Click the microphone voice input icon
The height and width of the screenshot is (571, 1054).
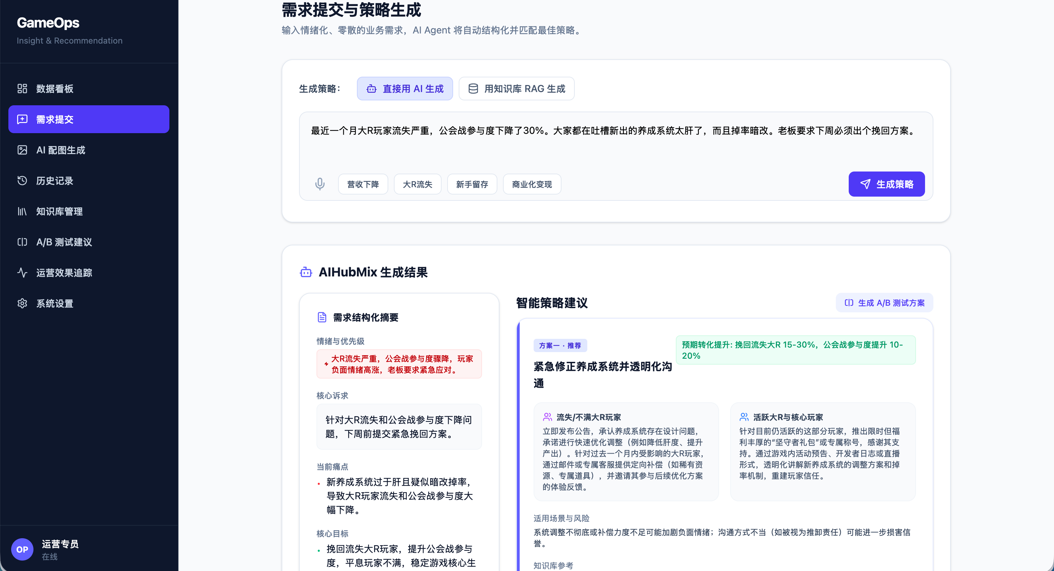click(320, 184)
